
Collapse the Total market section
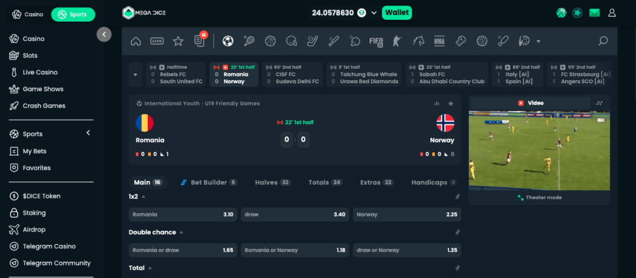click(x=150, y=268)
